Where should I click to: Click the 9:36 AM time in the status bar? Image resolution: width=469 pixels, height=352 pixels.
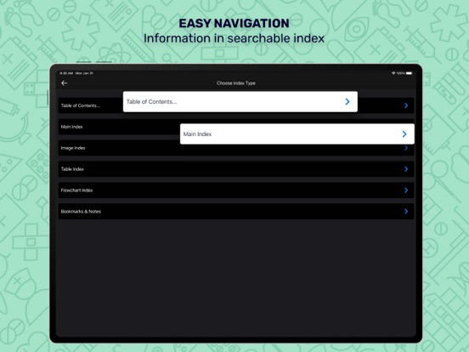66,73
